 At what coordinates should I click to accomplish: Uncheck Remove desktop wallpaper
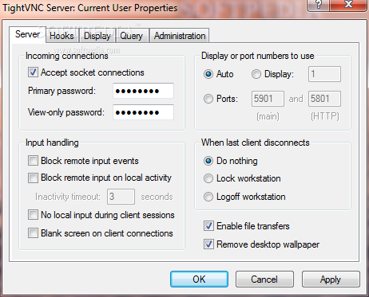coord(208,244)
